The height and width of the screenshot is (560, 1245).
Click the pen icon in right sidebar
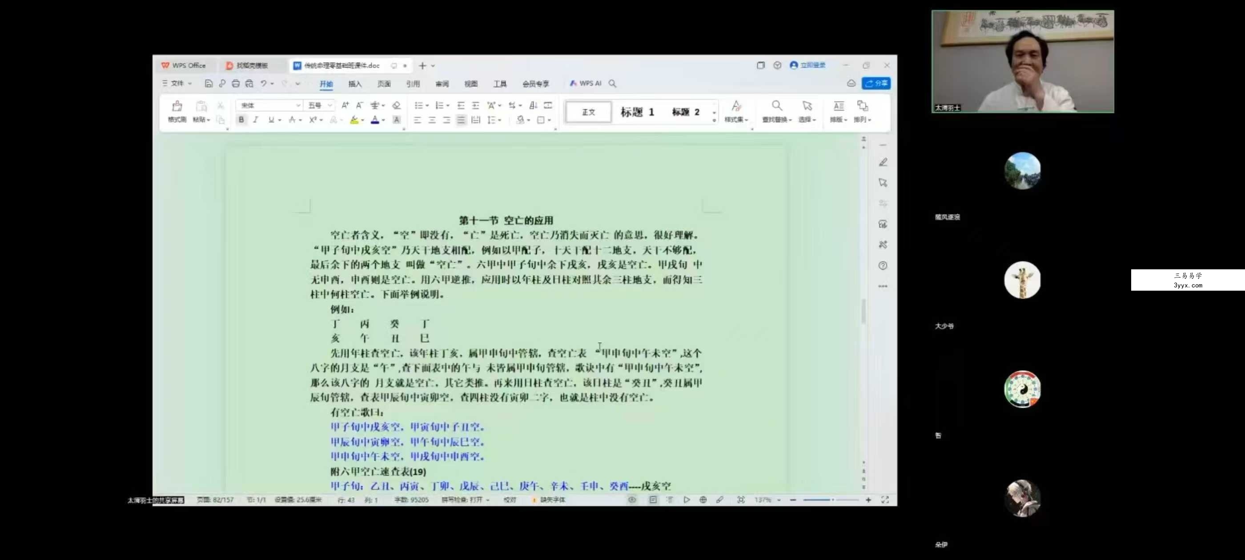click(883, 162)
